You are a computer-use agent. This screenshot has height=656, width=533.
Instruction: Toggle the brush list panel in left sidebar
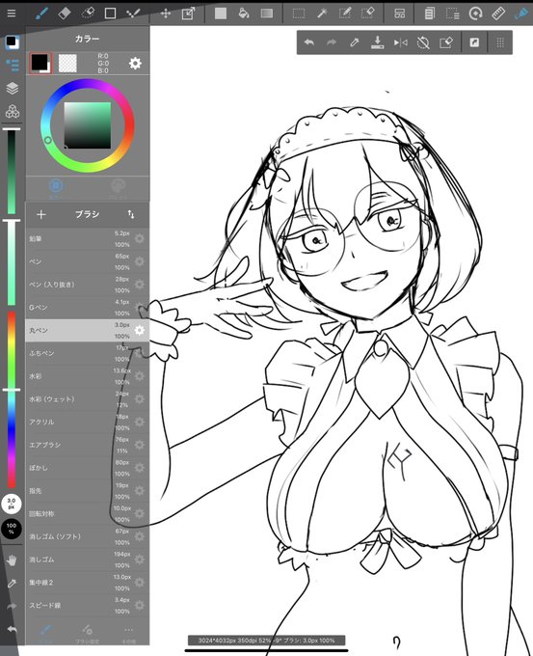point(12,66)
